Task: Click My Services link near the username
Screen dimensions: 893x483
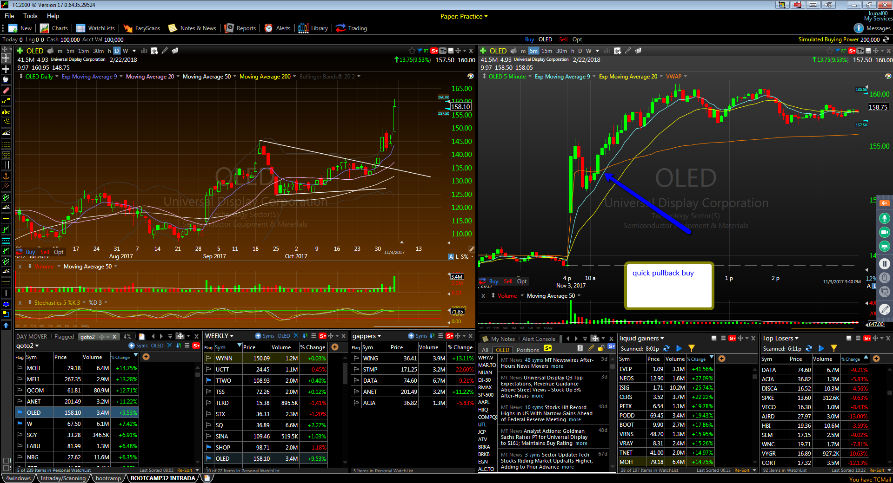Action: tap(878, 19)
